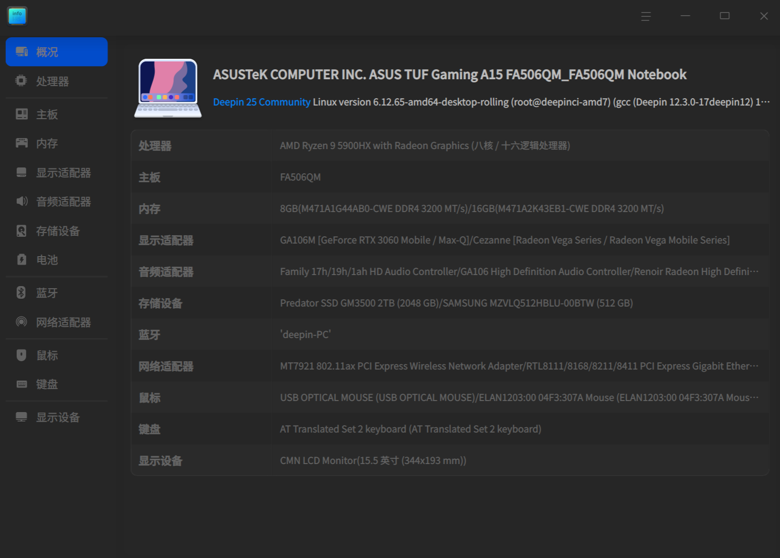Click the CMN LCD Monitor value

373,460
